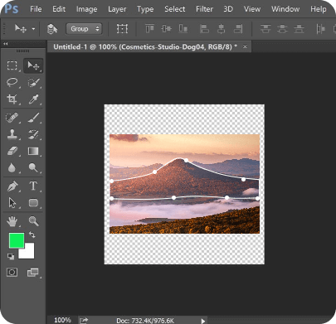Select the Clone Stamp tool
The width and height of the screenshot is (336, 324).
(12, 134)
